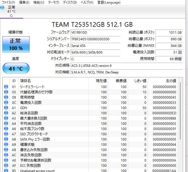This screenshot has height=172, width=188.
Task: Select the Unaligned access count attribute name
Action: tap(37, 171)
